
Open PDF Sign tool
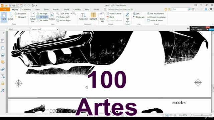coord(127,17)
